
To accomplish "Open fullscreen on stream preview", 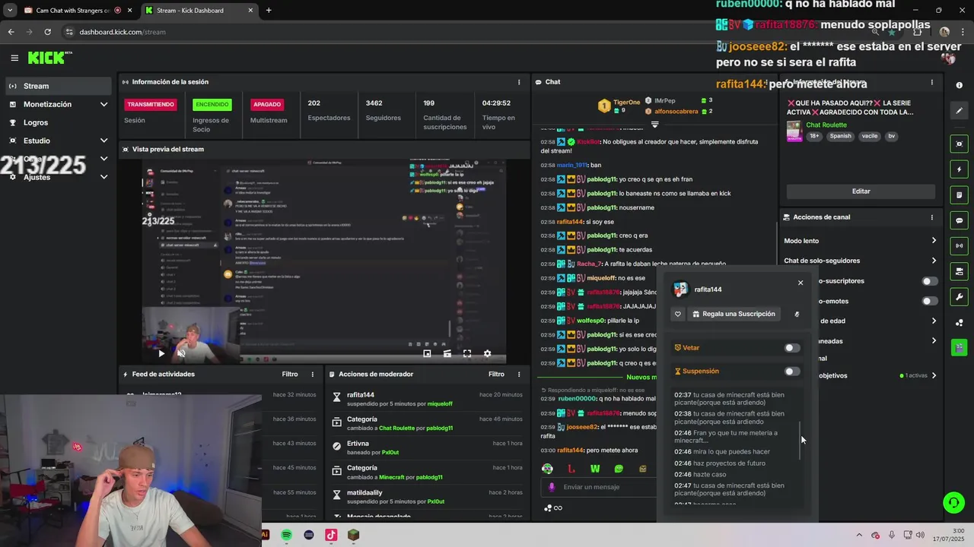I will (x=467, y=353).
